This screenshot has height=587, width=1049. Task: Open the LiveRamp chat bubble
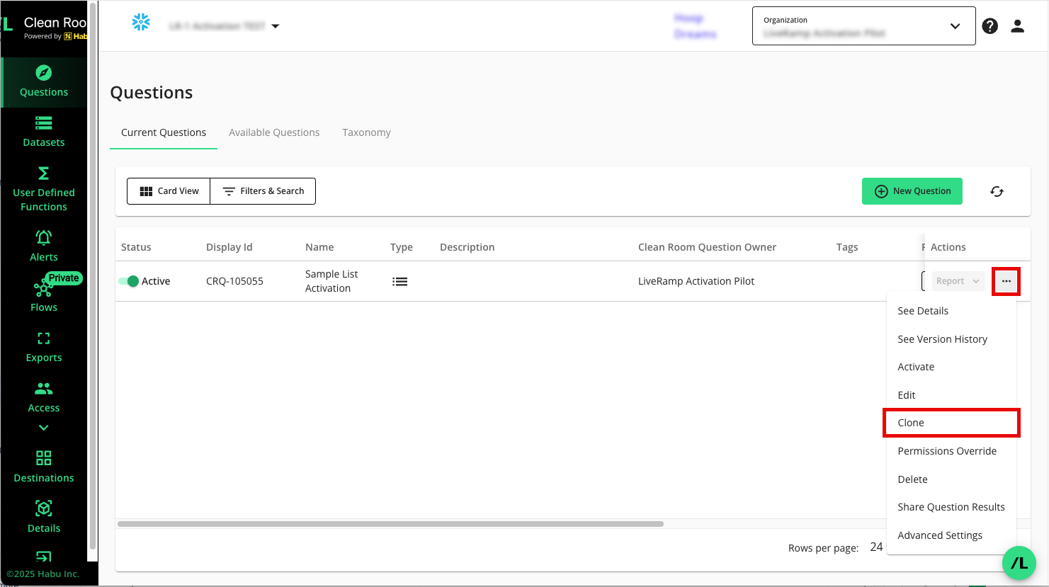tap(1019, 564)
